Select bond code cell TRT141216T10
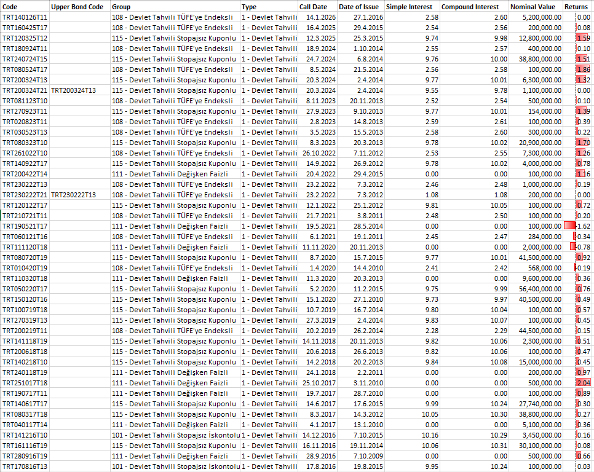Screen dimensions: 594x472 click(x=25, y=435)
